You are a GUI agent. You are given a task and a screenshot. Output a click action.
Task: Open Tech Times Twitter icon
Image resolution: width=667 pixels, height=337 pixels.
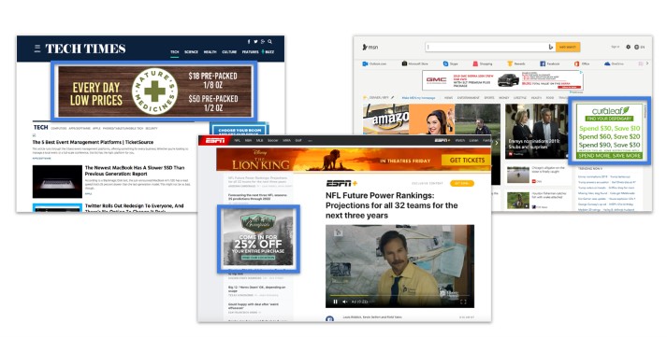[x=255, y=42]
